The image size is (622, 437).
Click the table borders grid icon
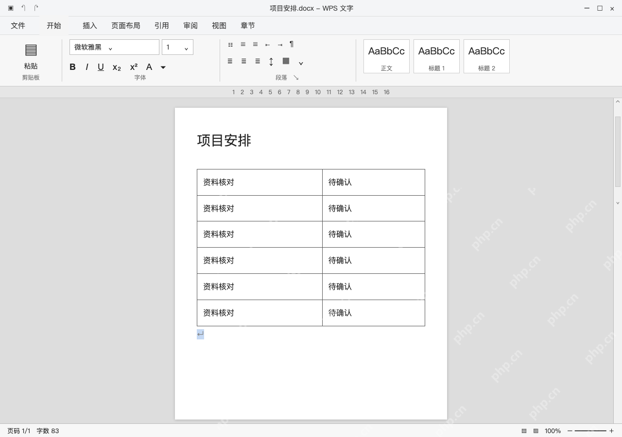pyautogui.click(x=286, y=61)
